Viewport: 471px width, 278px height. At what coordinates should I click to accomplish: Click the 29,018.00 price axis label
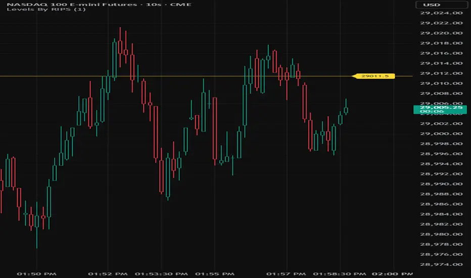click(441, 43)
